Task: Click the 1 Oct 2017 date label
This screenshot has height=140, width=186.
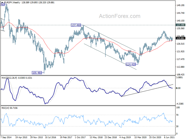Action: click(80, 137)
